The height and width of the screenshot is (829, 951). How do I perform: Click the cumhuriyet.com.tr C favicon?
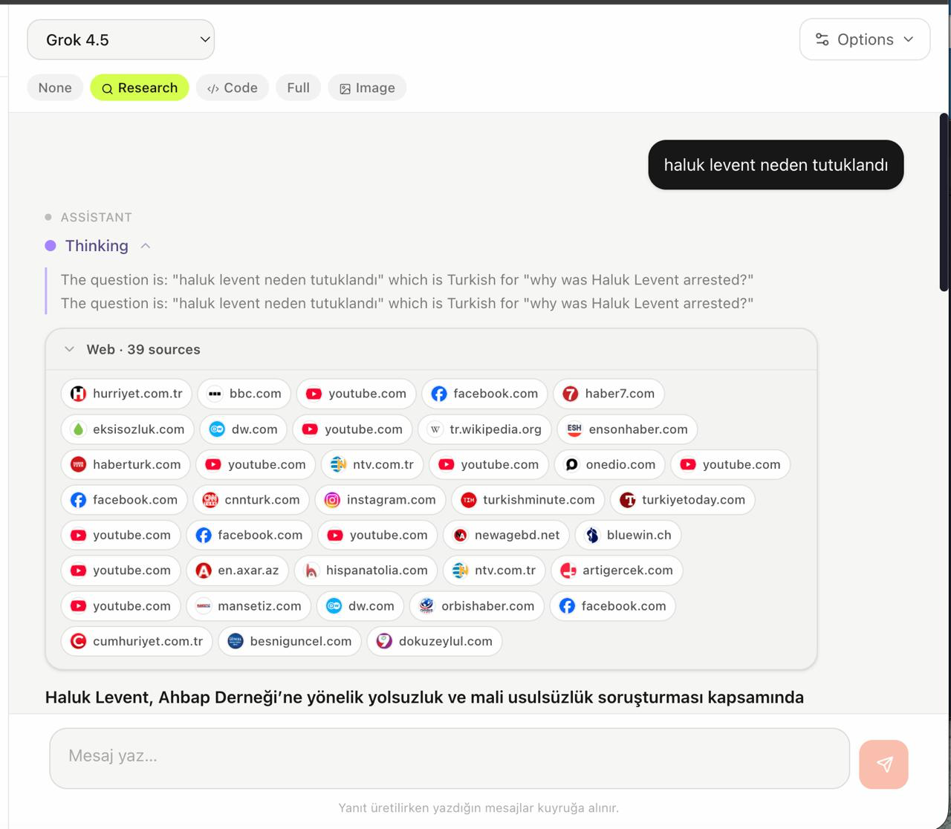tap(78, 641)
